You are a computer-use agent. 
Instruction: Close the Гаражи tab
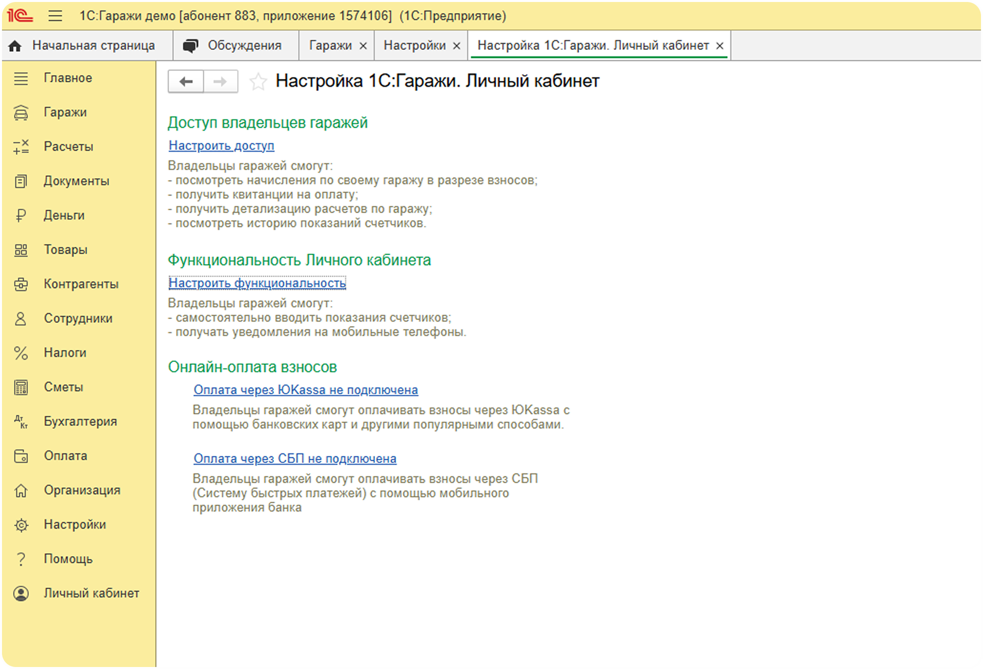pos(363,46)
